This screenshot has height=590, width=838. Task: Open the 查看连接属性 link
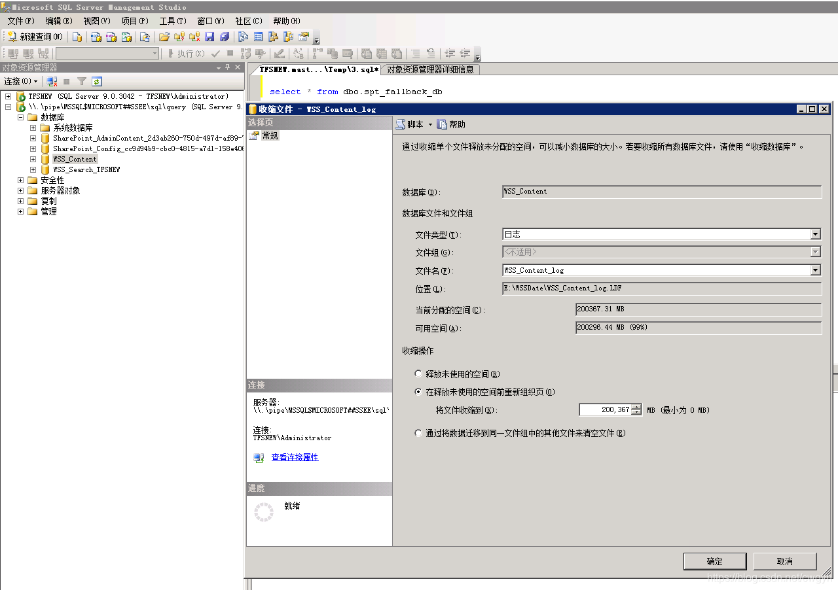coord(295,457)
